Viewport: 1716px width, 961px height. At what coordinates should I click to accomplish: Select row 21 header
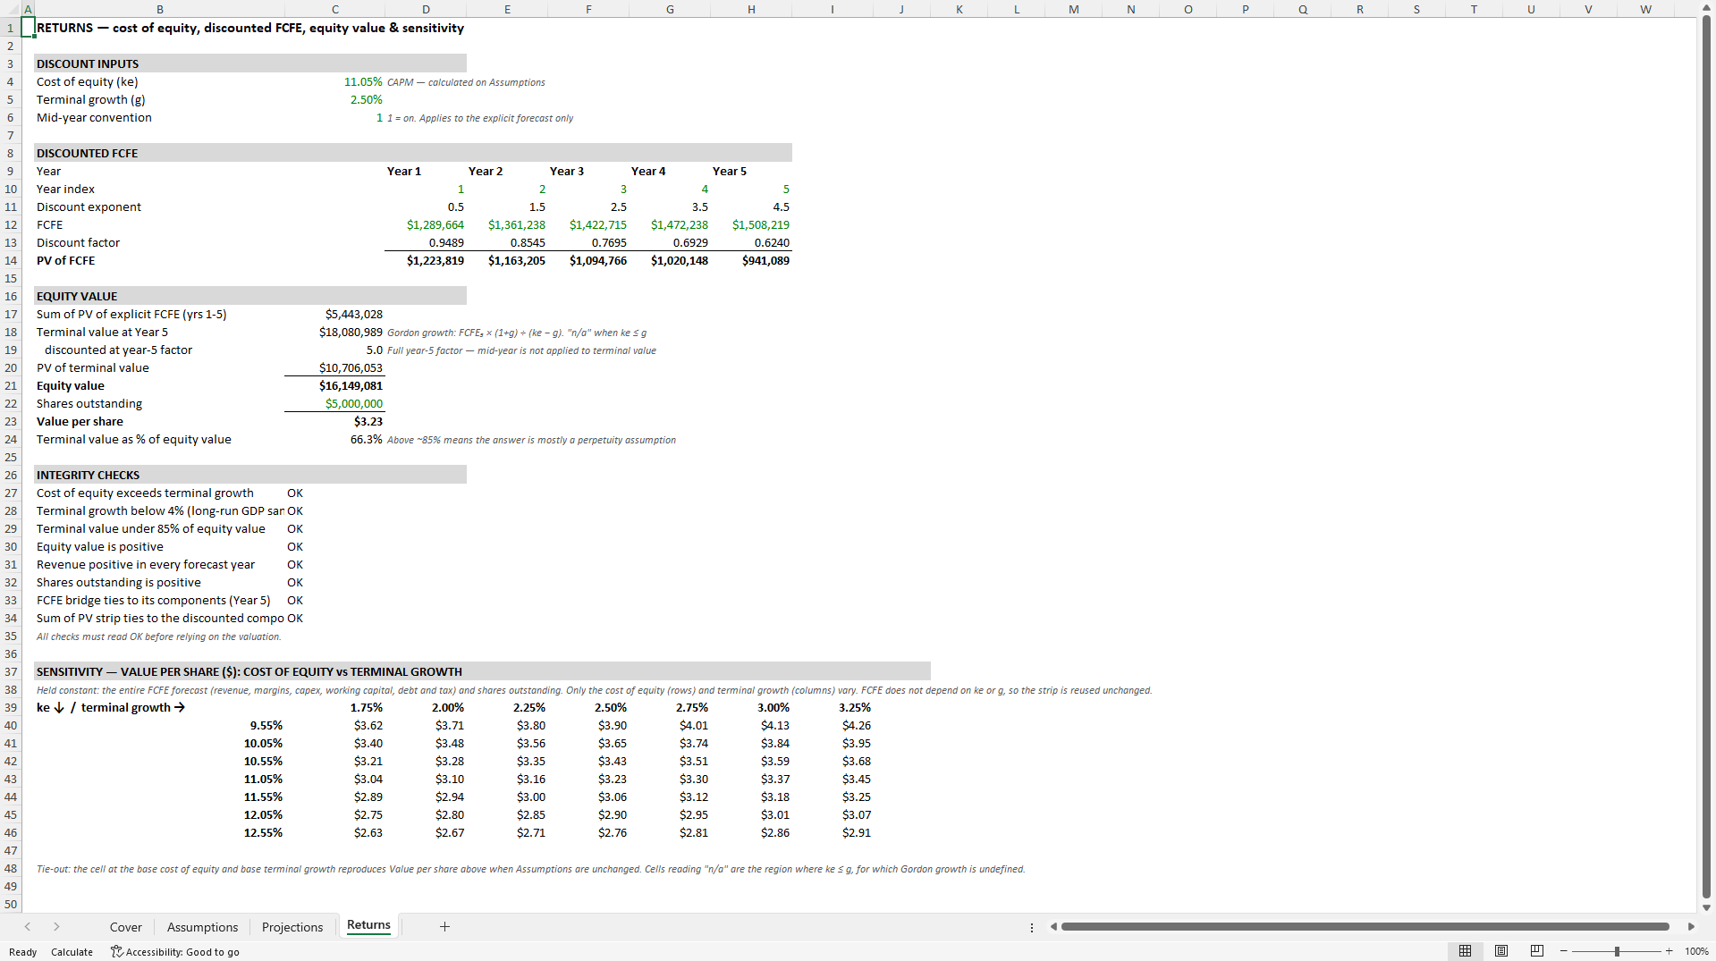(x=11, y=385)
